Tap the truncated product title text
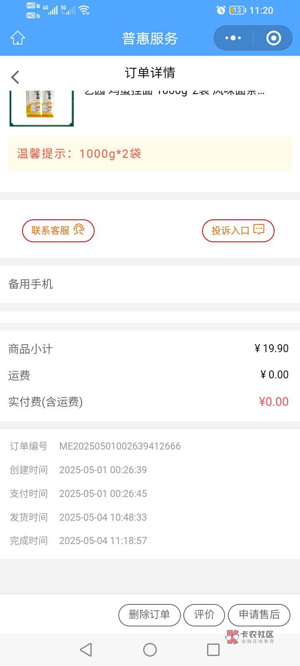This screenshot has width=300, height=666. (x=174, y=92)
